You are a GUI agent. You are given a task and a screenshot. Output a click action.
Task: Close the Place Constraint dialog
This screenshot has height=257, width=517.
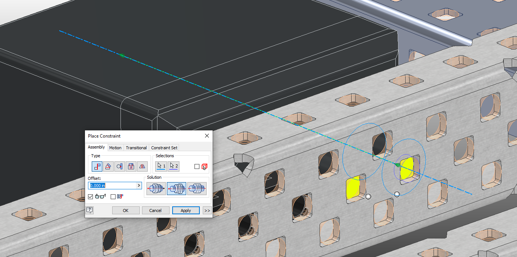207,136
